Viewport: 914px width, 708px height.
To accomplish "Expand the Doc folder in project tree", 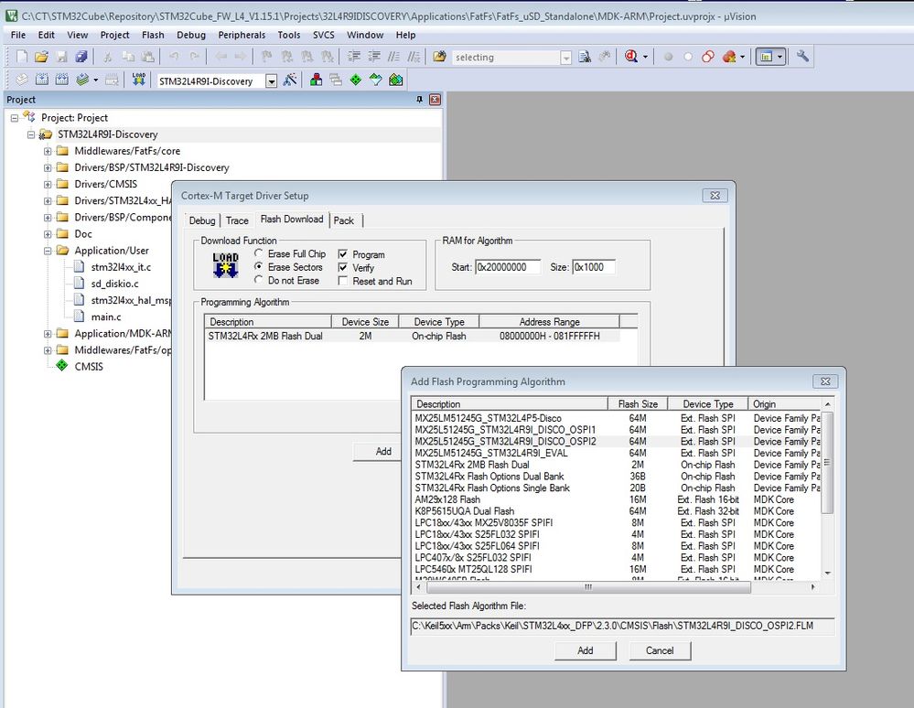I will 48,234.
